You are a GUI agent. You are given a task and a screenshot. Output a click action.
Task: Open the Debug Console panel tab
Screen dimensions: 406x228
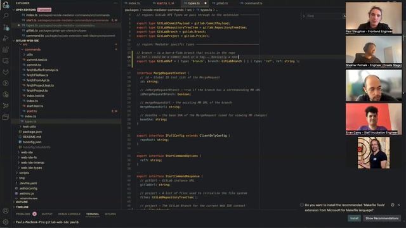coord(69,214)
